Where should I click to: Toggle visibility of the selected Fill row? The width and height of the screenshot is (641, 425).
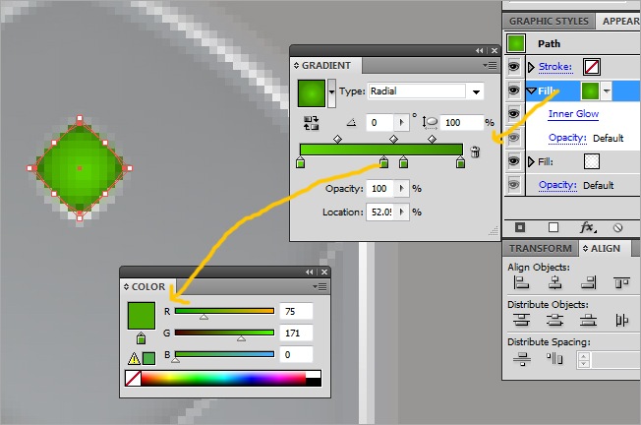click(x=514, y=91)
